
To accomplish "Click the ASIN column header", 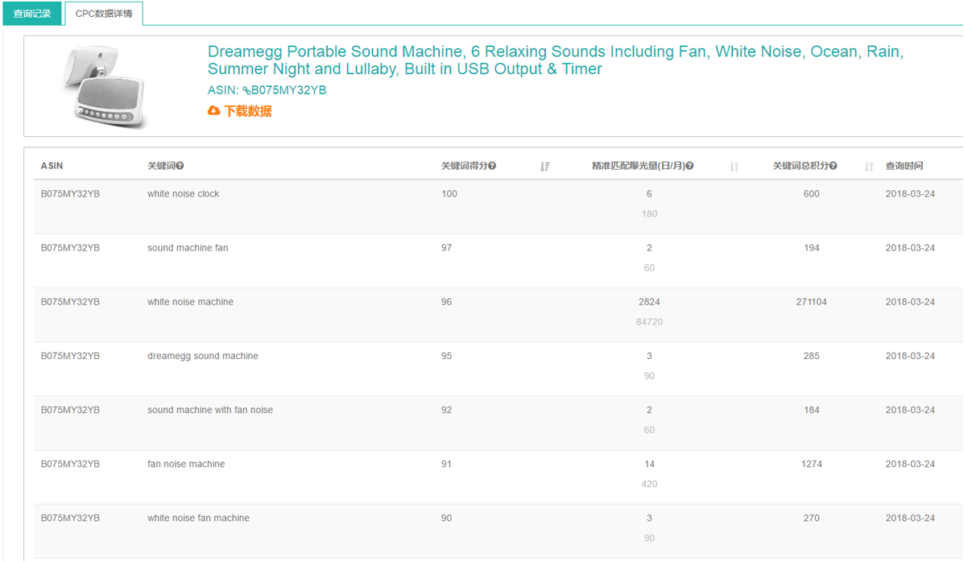I will pyautogui.click(x=52, y=166).
